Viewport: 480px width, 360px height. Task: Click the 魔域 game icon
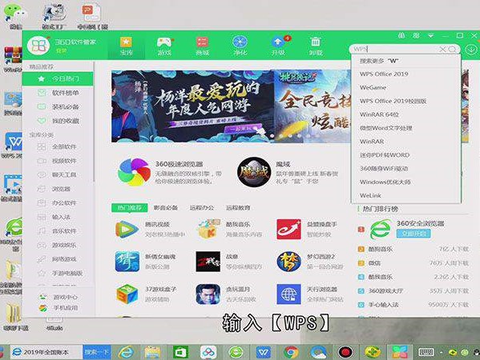[254, 172]
